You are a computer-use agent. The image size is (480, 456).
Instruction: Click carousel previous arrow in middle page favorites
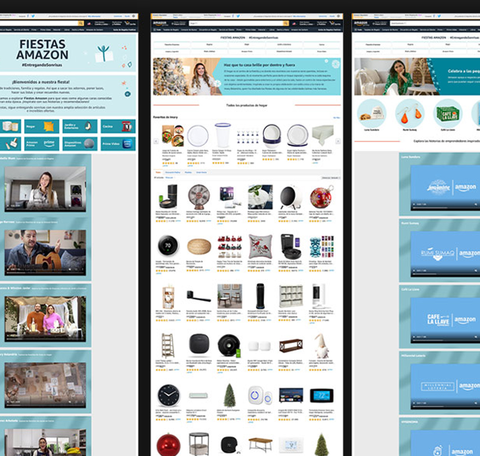(156, 141)
